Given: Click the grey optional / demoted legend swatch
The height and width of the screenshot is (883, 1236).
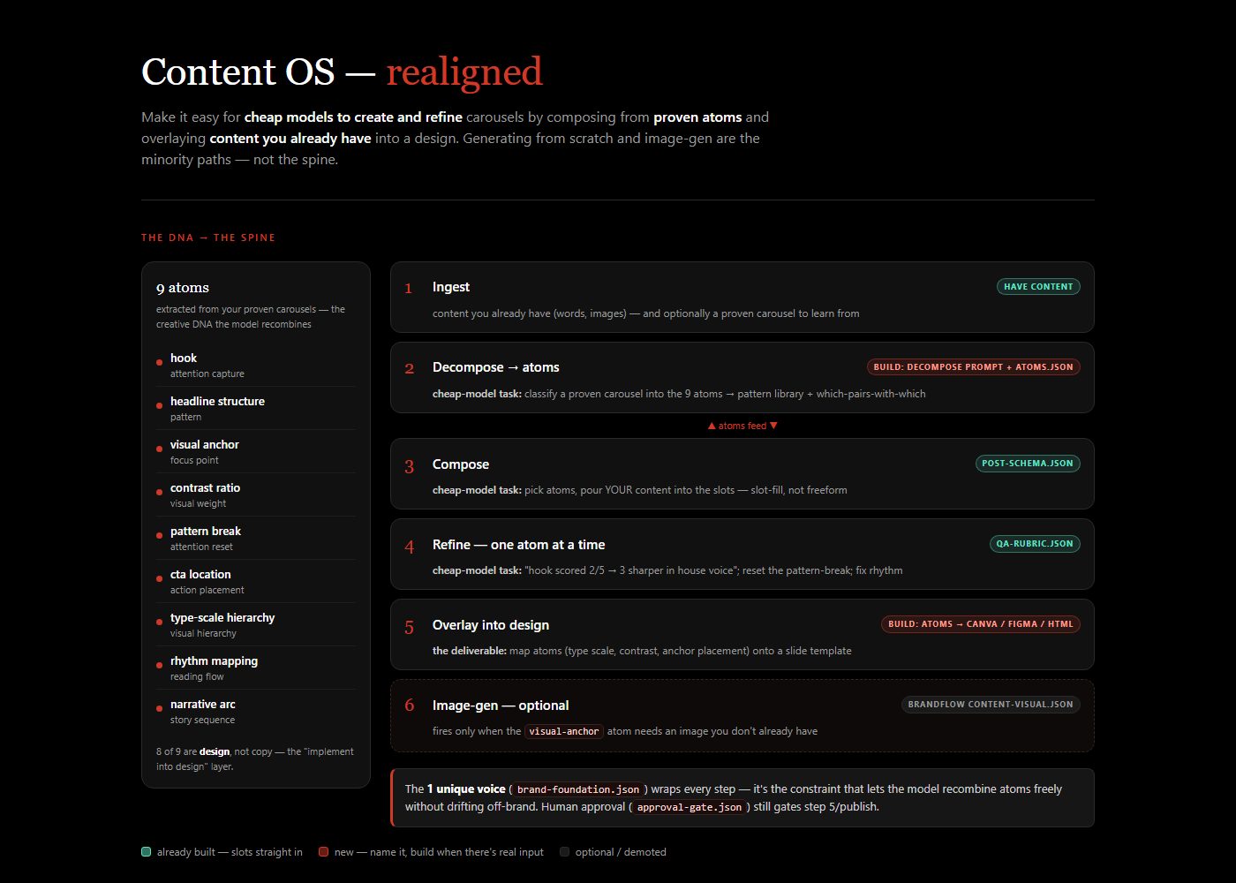Looking at the screenshot, I should (x=565, y=852).
